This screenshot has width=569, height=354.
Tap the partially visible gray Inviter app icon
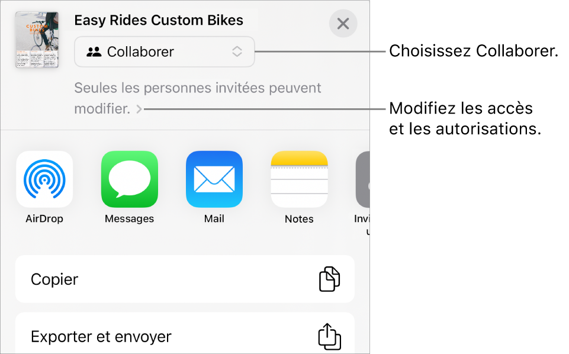coord(364,179)
